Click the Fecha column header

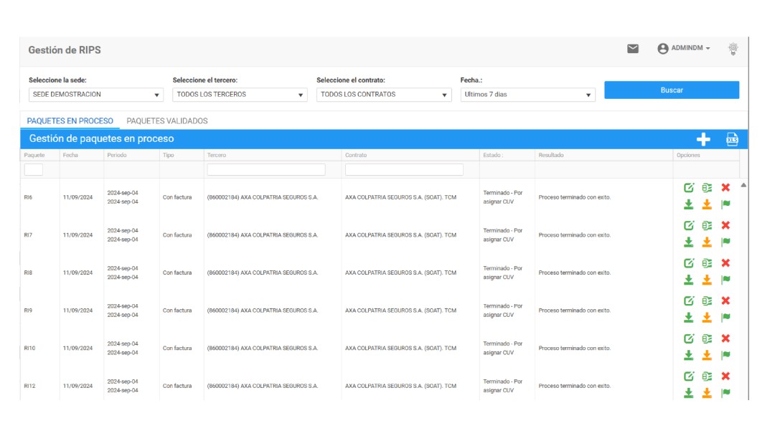point(70,155)
